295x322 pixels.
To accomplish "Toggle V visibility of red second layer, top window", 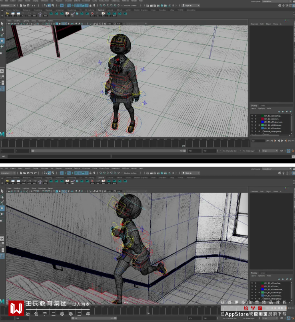I will (x=252, y=119).
